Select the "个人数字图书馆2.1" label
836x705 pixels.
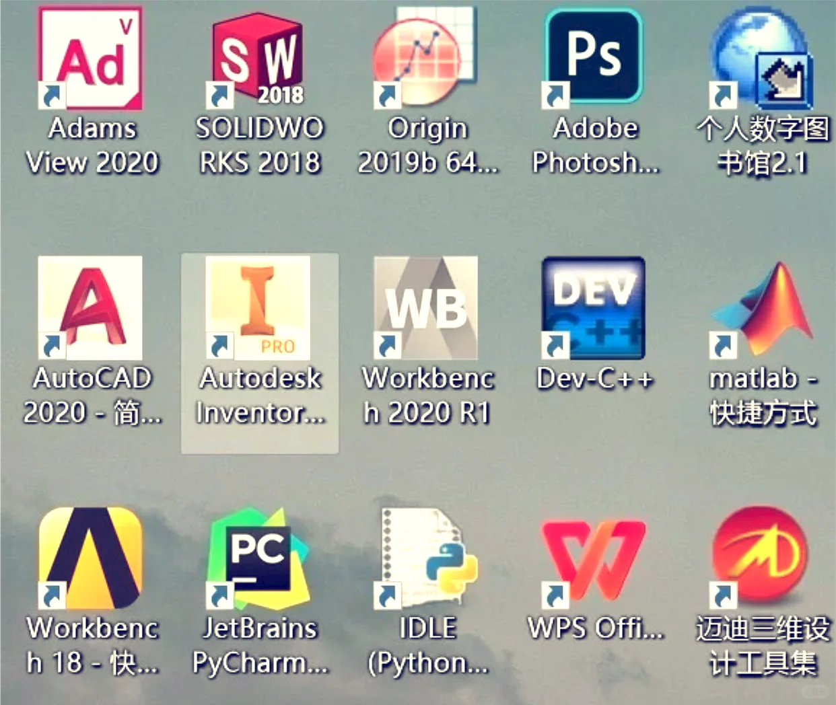763,145
